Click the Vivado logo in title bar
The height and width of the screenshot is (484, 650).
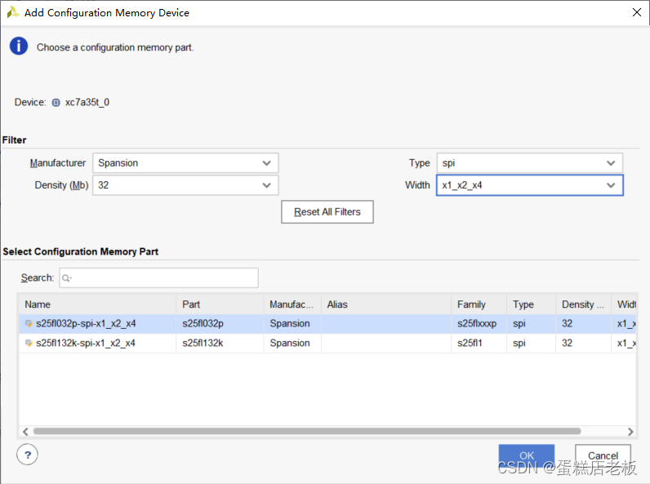[x=13, y=12]
